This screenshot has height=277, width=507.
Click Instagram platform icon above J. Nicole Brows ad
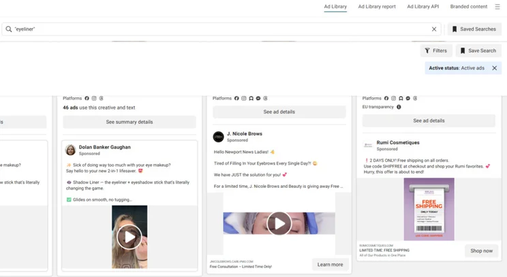243,98
